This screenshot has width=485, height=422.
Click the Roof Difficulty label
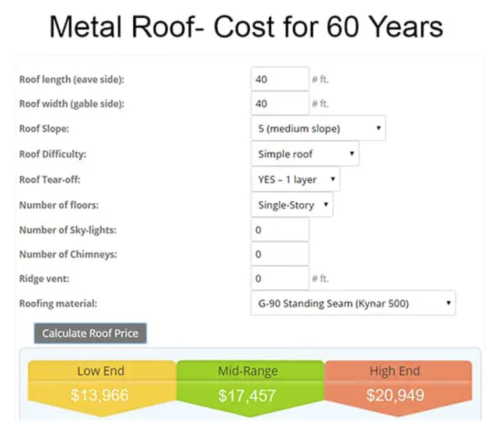point(53,154)
